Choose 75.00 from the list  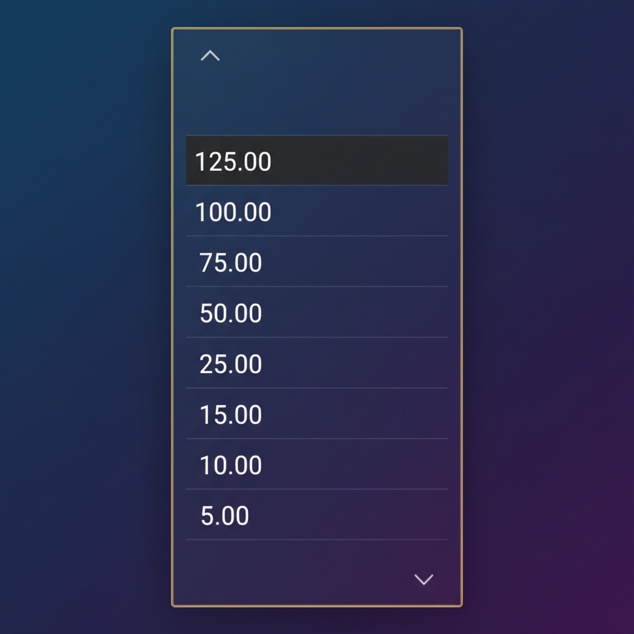click(316, 263)
